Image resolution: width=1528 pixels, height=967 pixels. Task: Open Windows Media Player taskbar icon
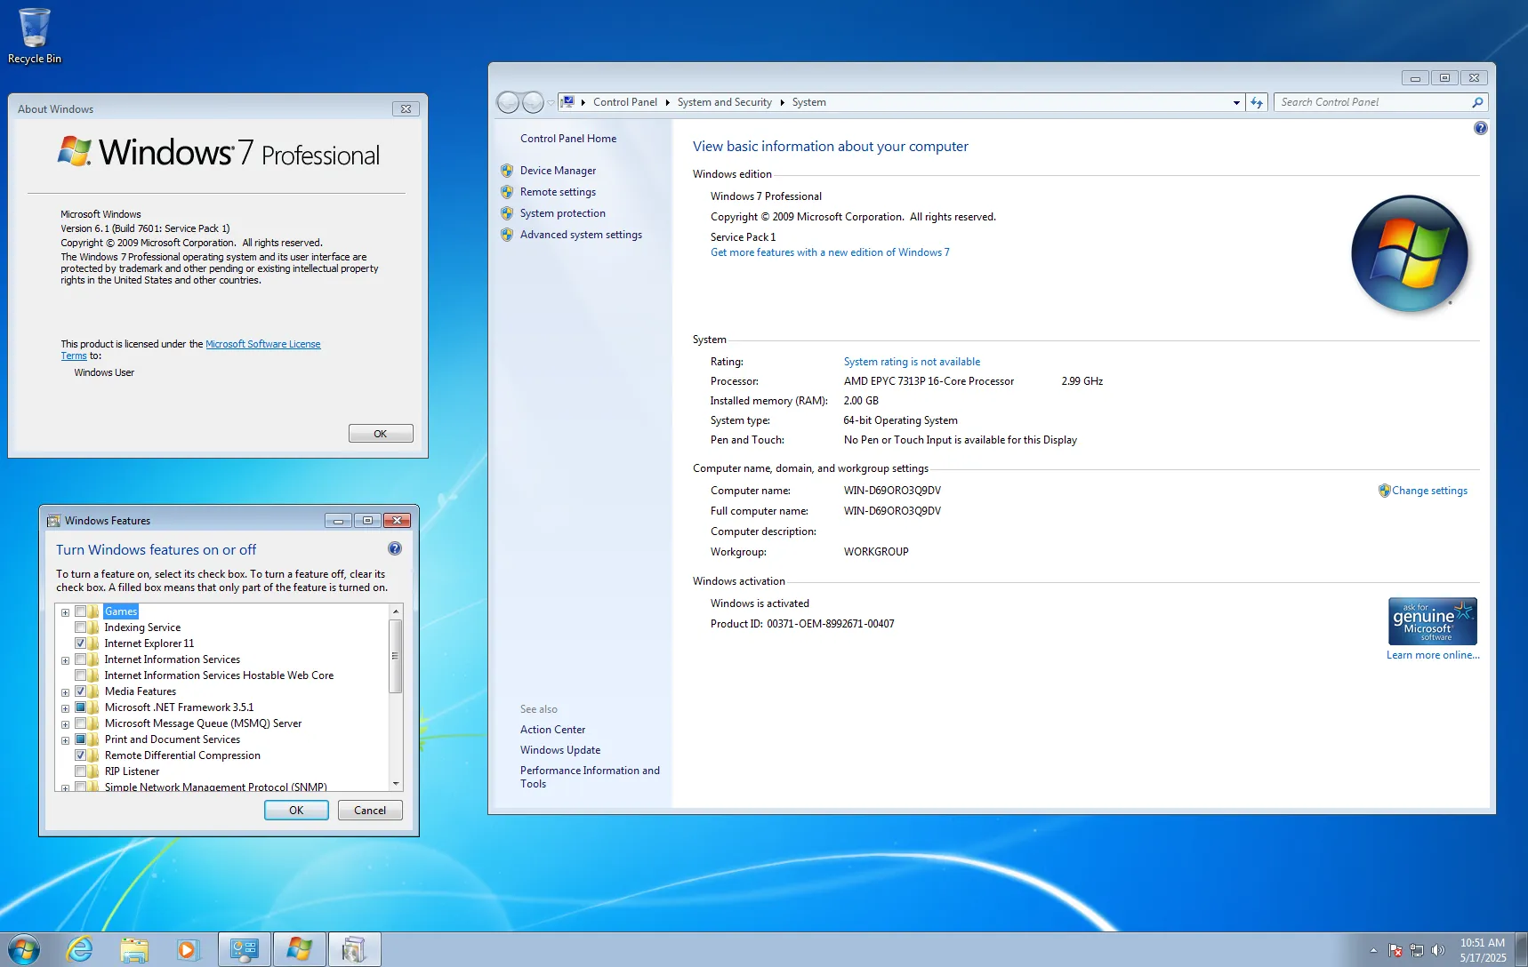tap(188, 949)
